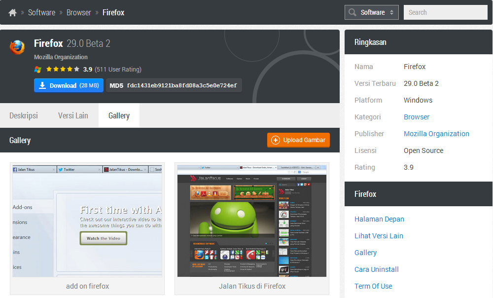This screenshot has width=493, height=298.
Task: Open the Software category dropdown
Action: [x=372, y=12]
